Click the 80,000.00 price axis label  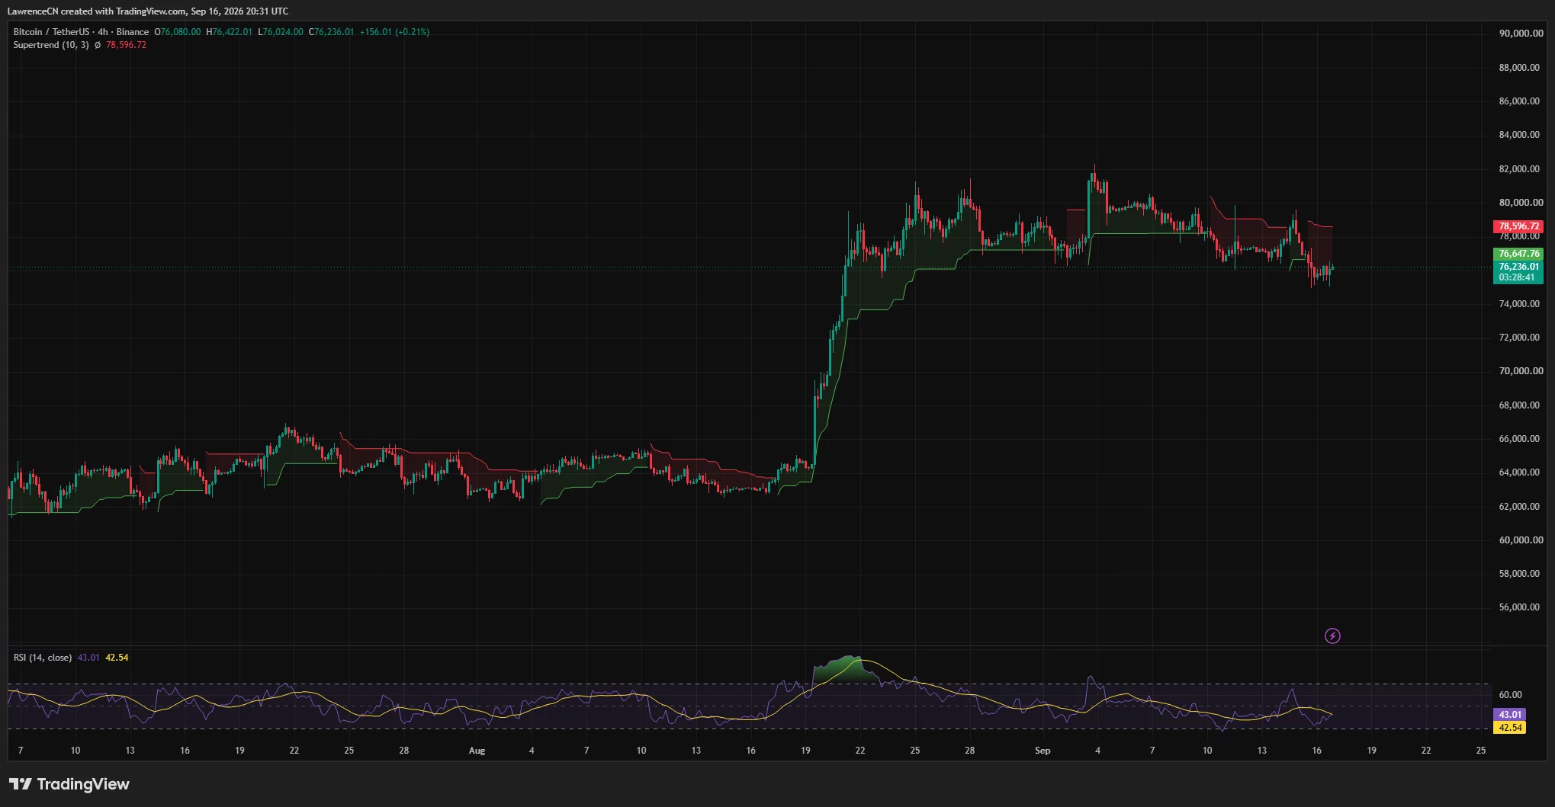tap(1521, 203)
